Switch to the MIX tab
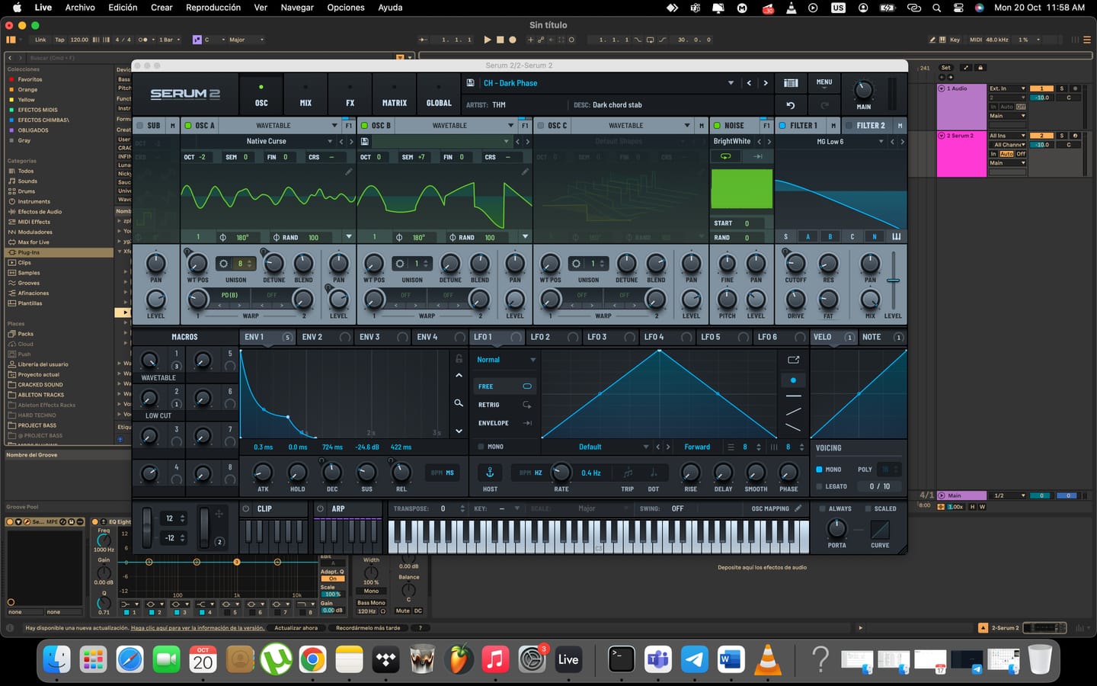 [305, 95]
